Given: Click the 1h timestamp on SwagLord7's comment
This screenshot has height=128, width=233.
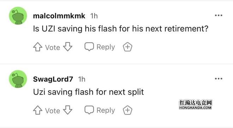Looking at the screenshot, I should click(82, 79).
